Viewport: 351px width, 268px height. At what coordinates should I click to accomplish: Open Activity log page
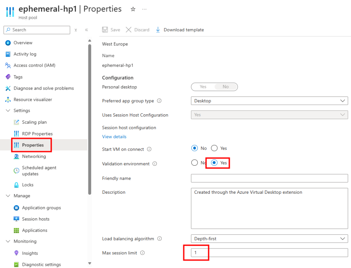click(25, 54)
